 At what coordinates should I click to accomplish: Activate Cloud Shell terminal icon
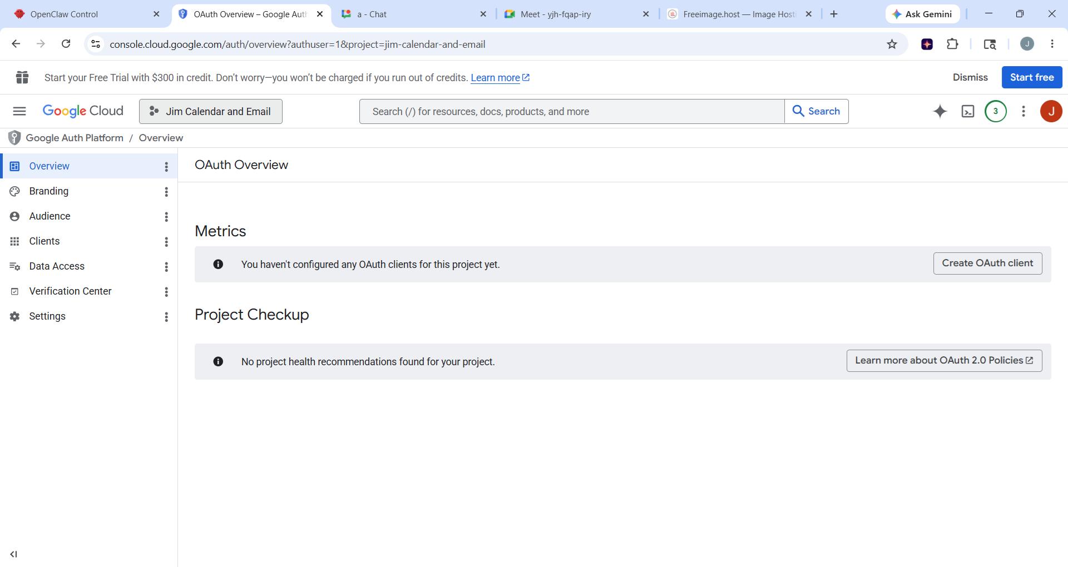pos(968,111)
